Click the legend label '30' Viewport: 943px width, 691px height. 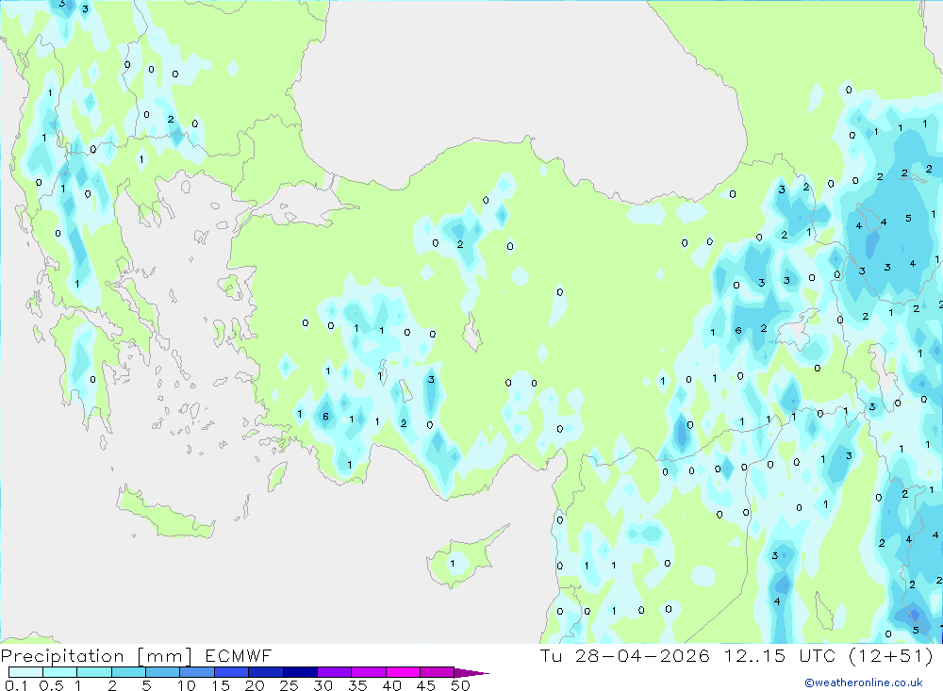coord(323,685)
